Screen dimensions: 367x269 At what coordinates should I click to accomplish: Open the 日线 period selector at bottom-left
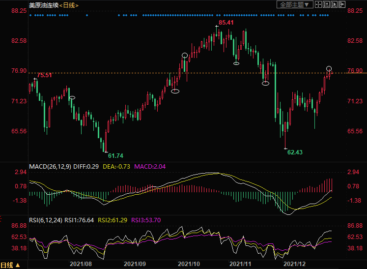(10, 265)
